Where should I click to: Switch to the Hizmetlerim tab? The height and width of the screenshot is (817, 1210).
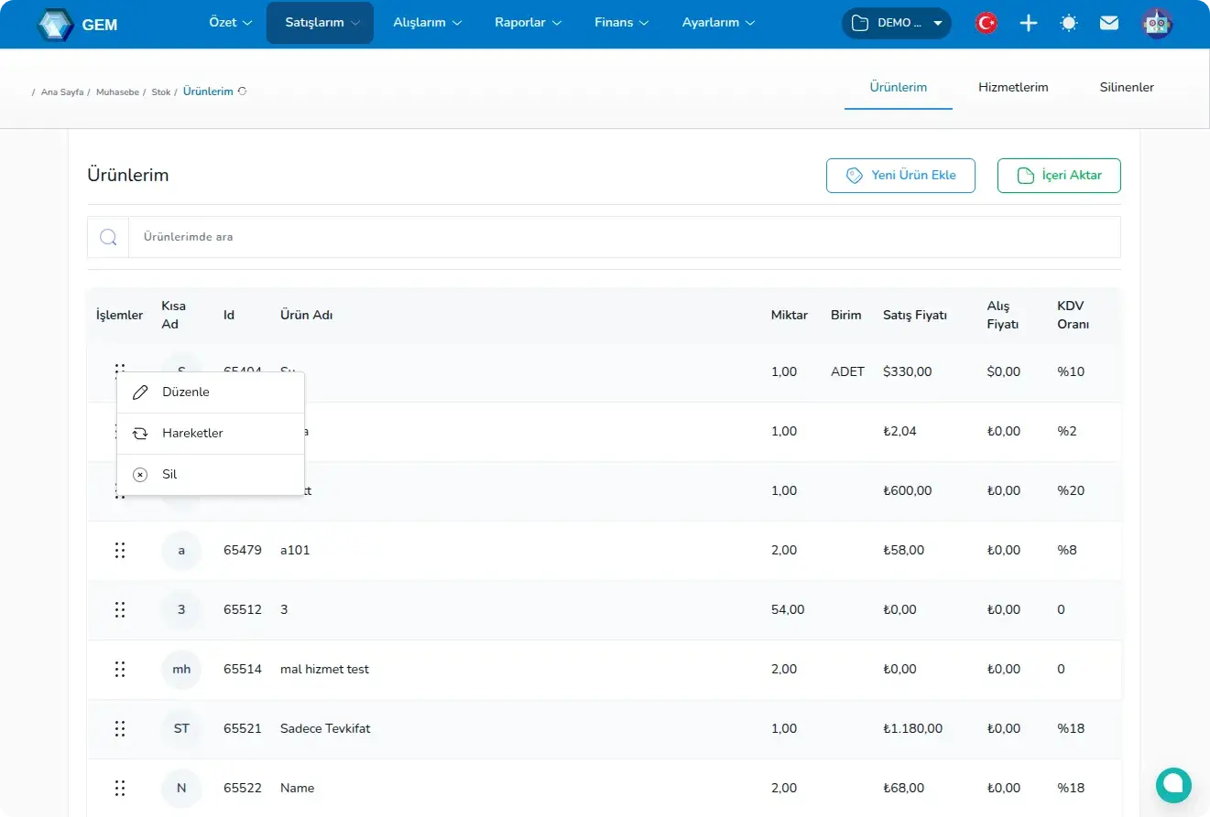(x=1013, y=88)
